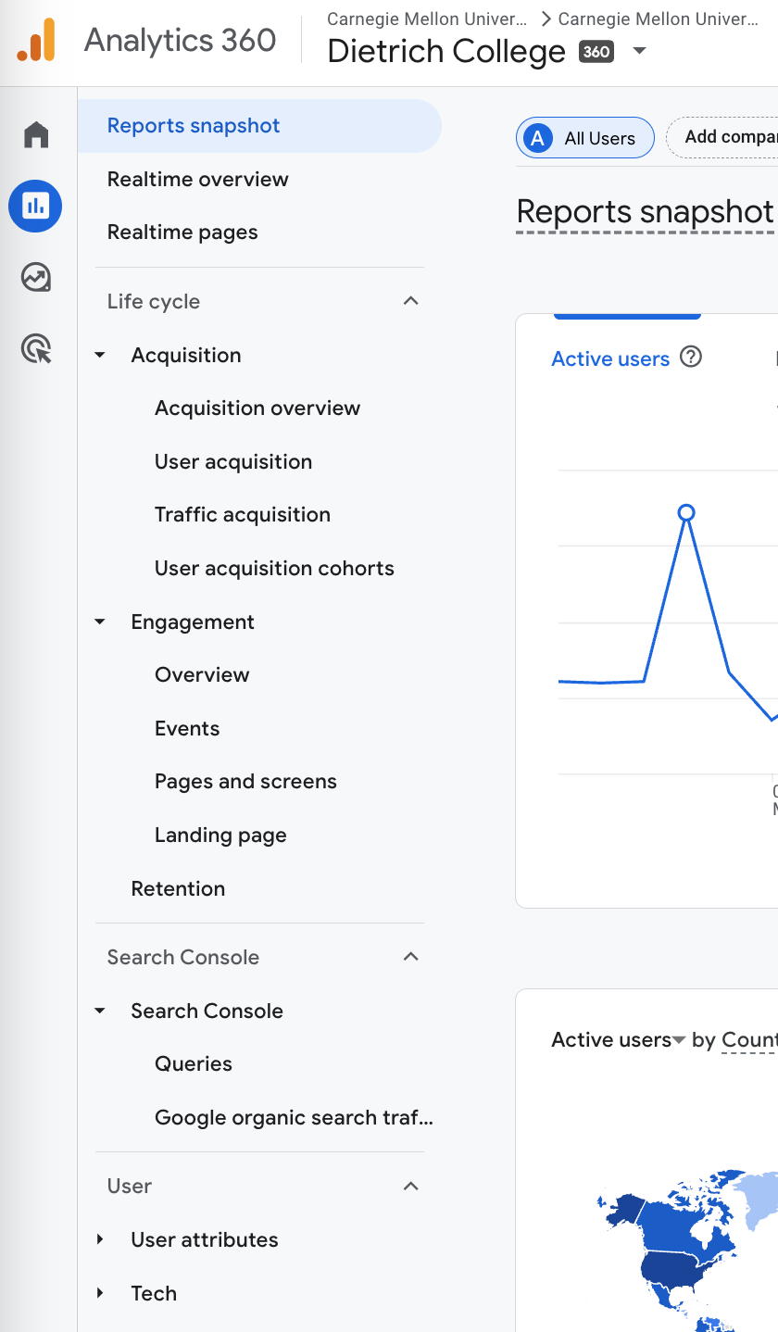Open Realtime pages report
778x1332 pixels.
pyautogui.click(x=182, y=232)
